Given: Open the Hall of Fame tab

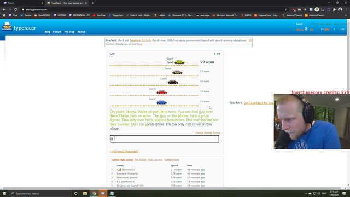Looking at the screenshot, I should pos(155,160).
